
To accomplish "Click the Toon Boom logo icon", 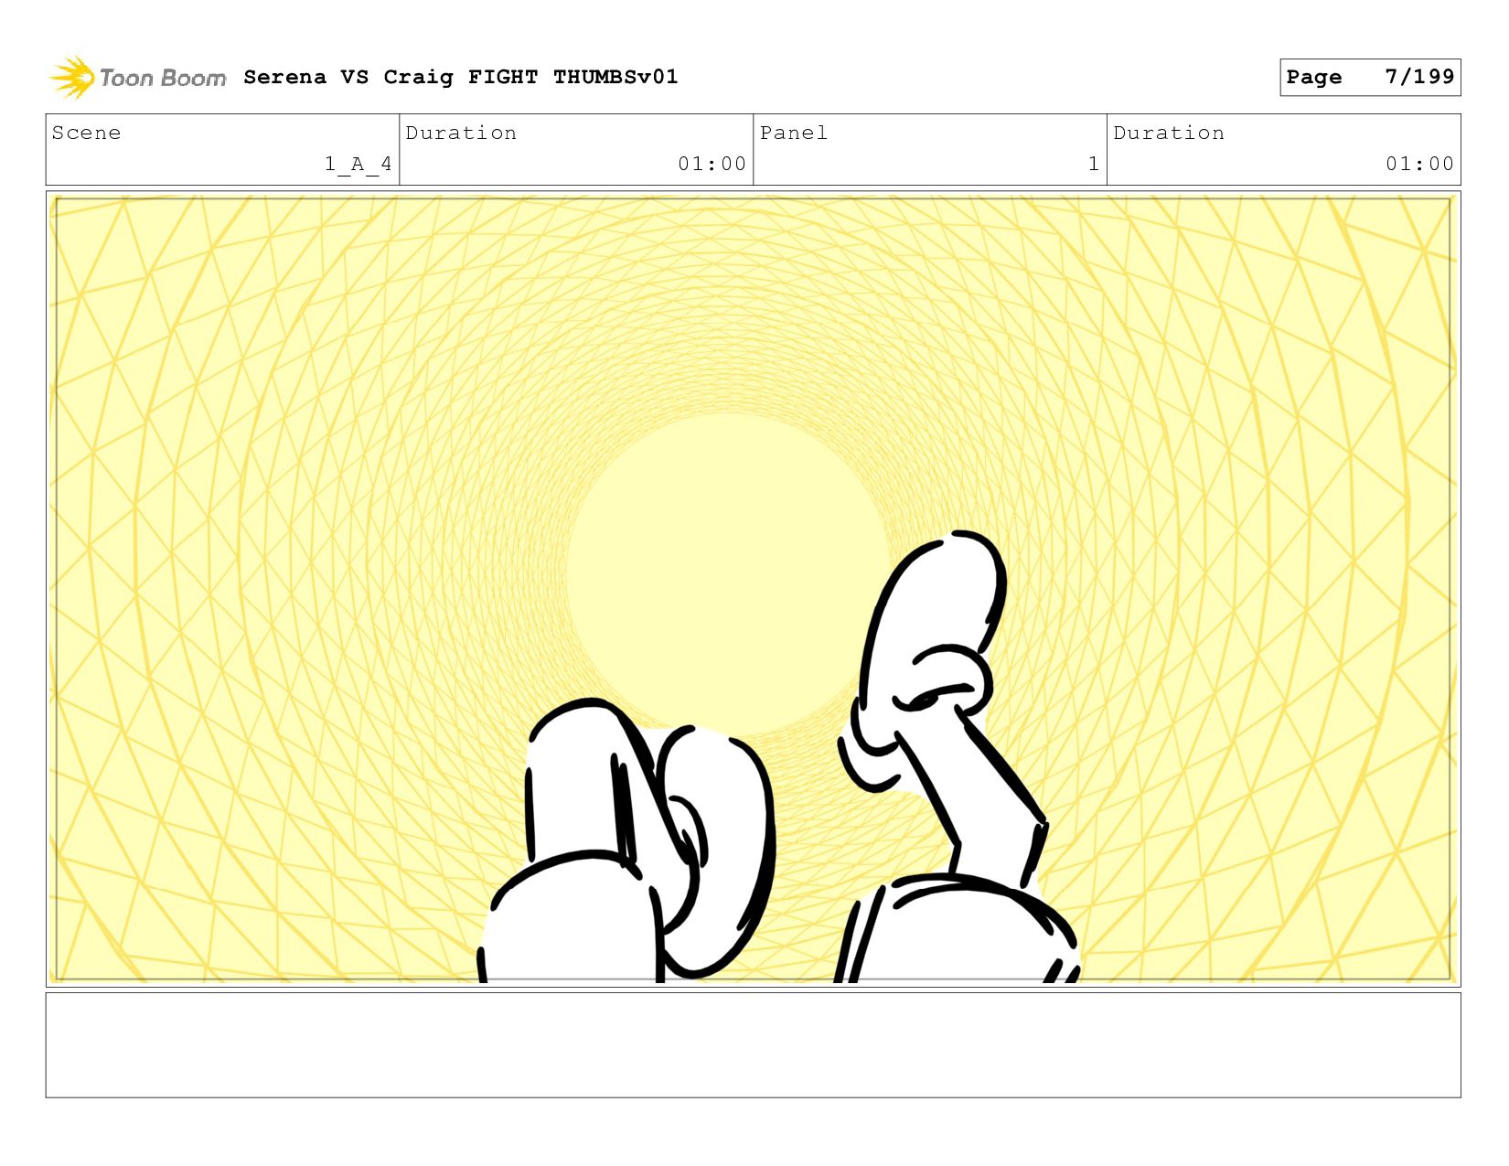I will [x=71, y=78].
